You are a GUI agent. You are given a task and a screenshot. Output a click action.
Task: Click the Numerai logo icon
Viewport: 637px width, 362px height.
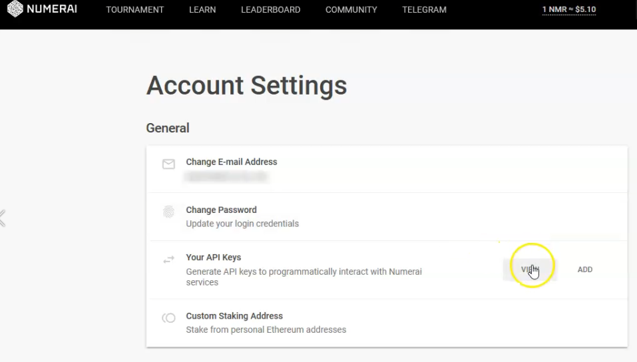click(x=15, y=9)
